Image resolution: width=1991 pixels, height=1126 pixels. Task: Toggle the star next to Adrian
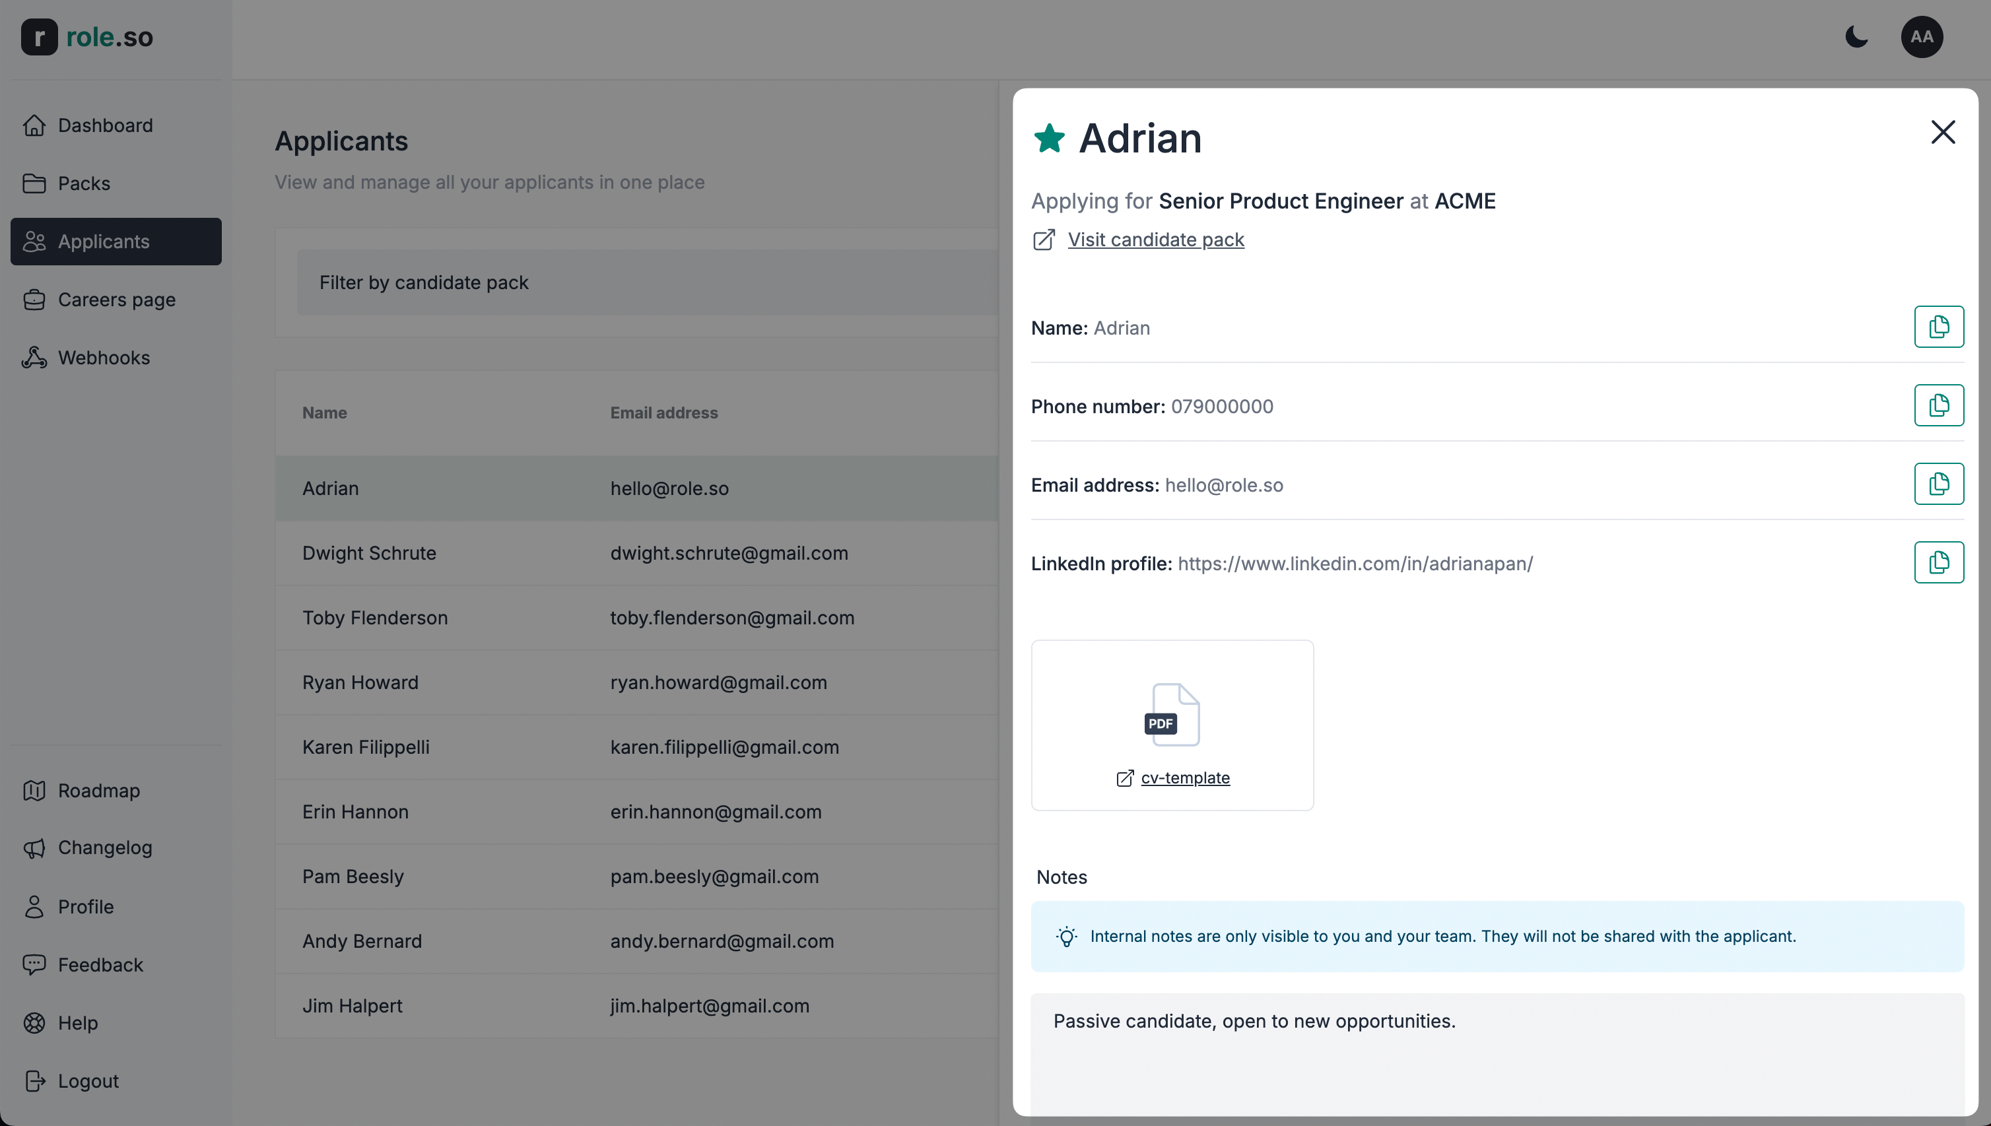pos(1049,139)
